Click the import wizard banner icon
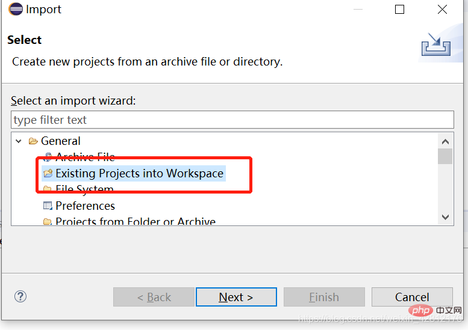This screenshot has height=330, width=468. (435, 44)
